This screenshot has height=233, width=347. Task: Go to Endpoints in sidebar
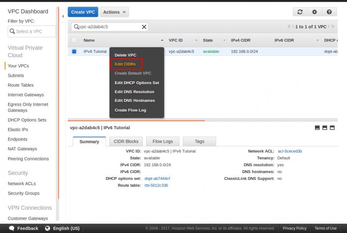point(18,139)
